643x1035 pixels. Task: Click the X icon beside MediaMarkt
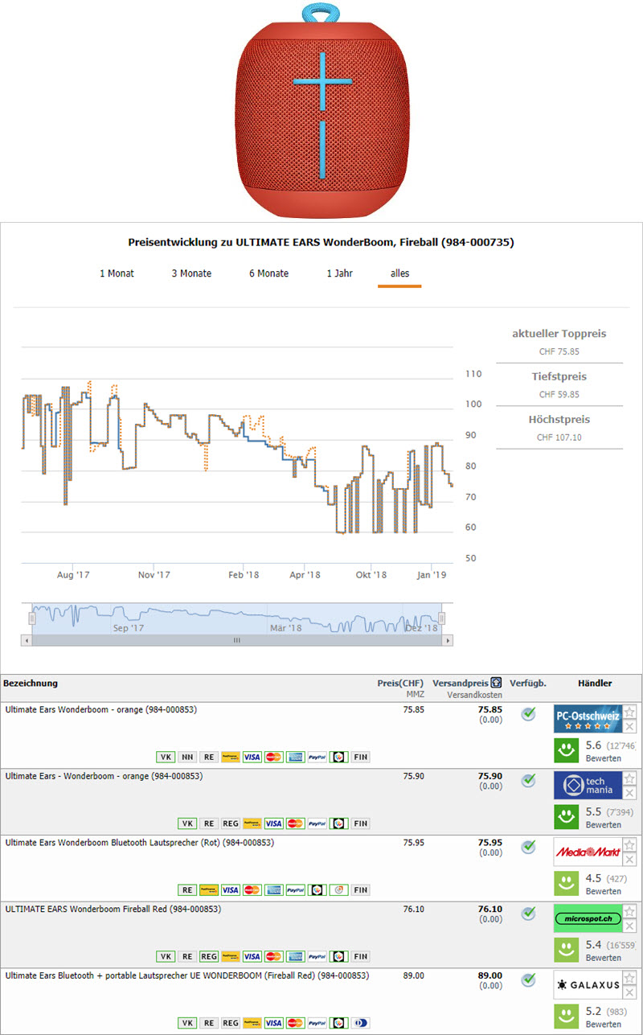pyautogui.click(x=630, y=860)
